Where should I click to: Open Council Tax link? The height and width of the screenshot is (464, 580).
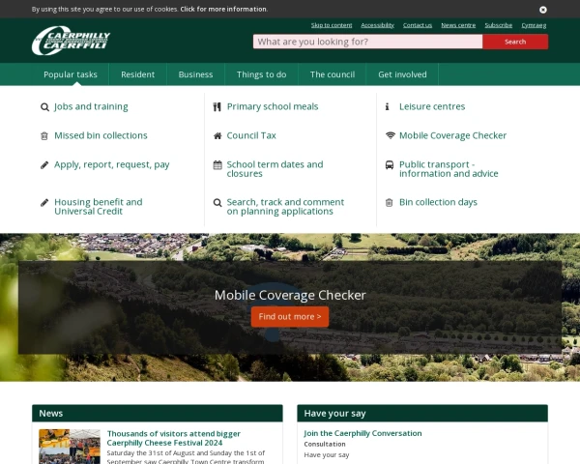pos(251,135)
